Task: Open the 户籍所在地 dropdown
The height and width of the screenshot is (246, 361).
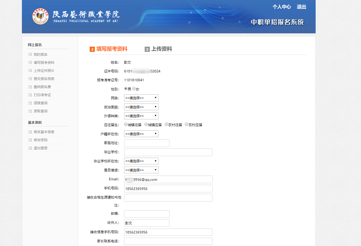Action: [x=141, y=134]
